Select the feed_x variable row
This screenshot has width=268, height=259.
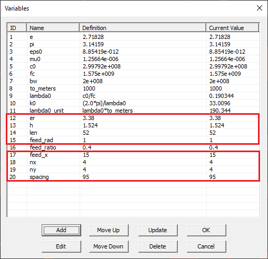coord(133,155)
